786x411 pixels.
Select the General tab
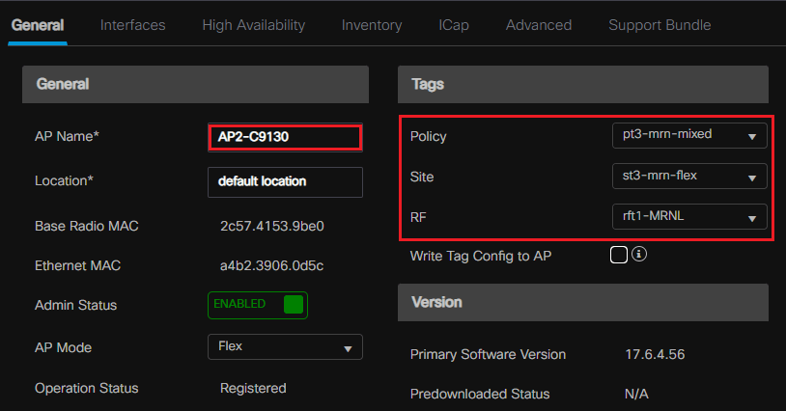pyautogui.click(x=38, y=25)
